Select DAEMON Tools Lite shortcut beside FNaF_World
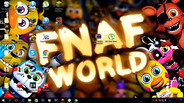 click(46, 21)
